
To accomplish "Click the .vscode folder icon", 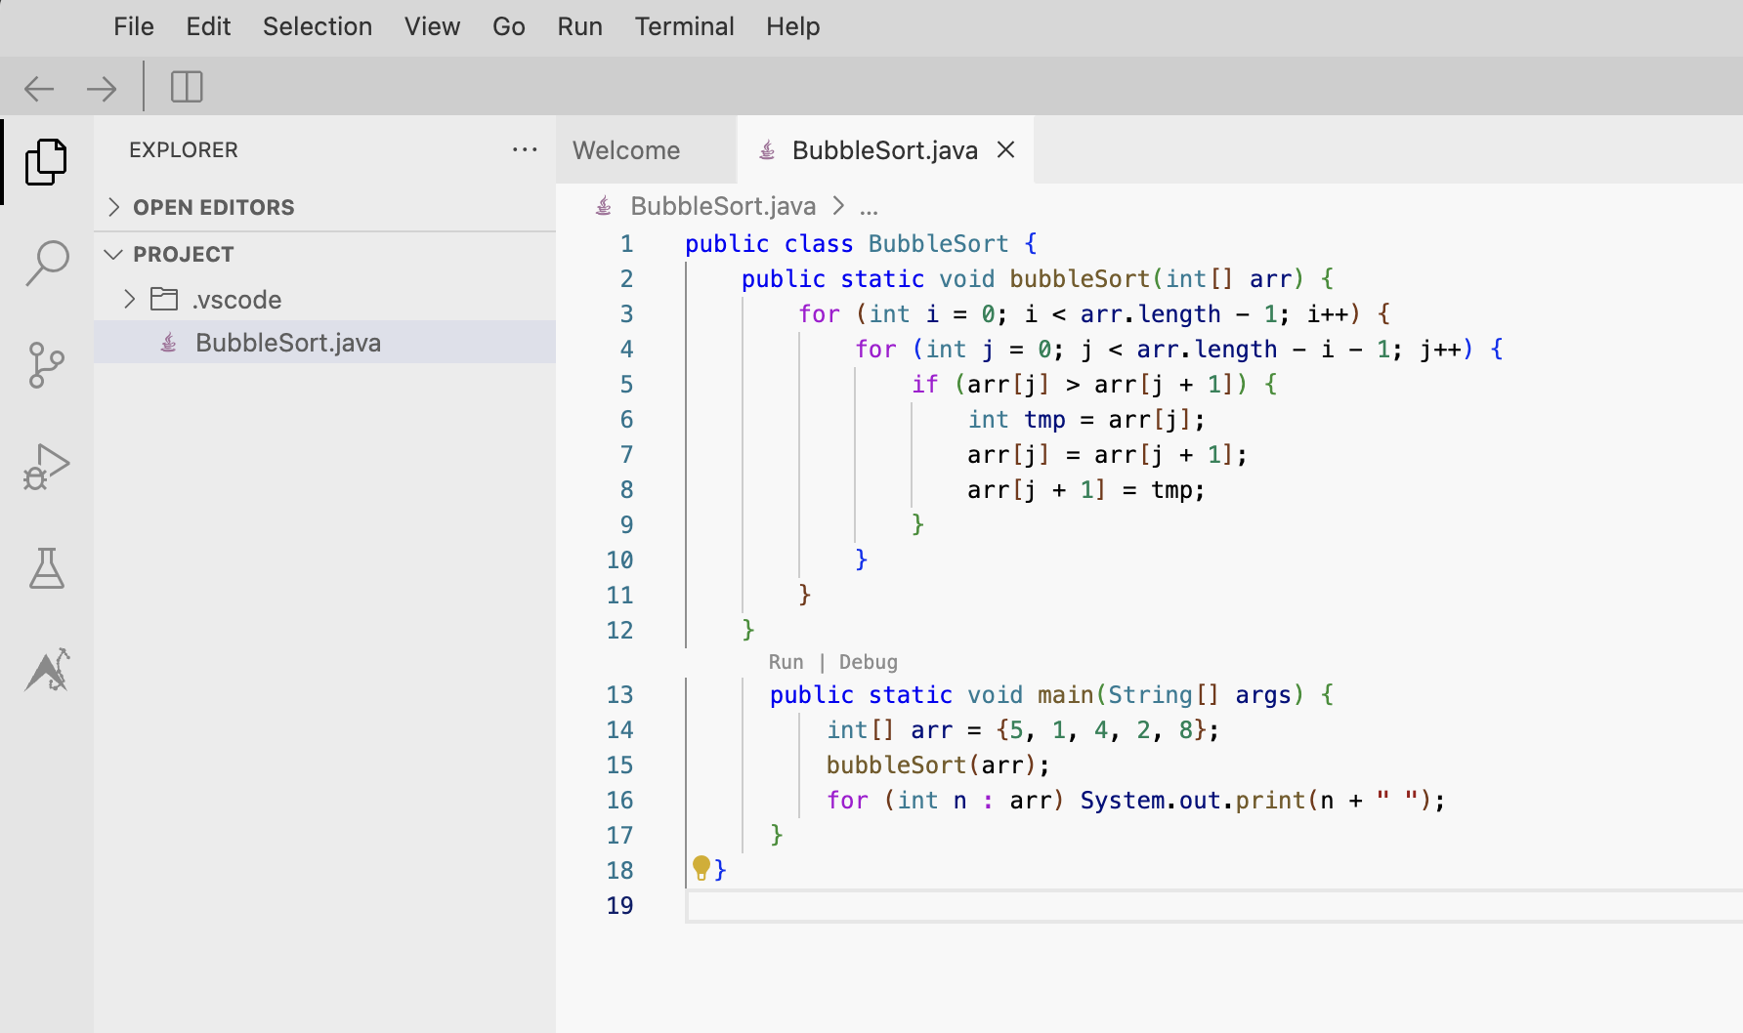I will click(164, 299).
